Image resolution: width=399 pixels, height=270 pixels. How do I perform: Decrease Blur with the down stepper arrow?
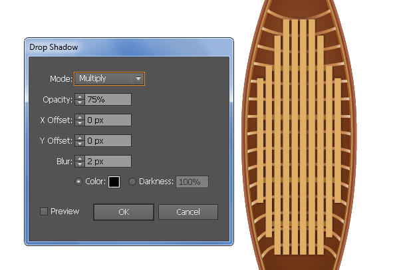click(80, 164)
